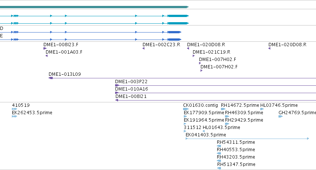Click the arrow glyph under RH29429.5prime
The width and height of the screenshot is (316, 170).
click(227, 124)
